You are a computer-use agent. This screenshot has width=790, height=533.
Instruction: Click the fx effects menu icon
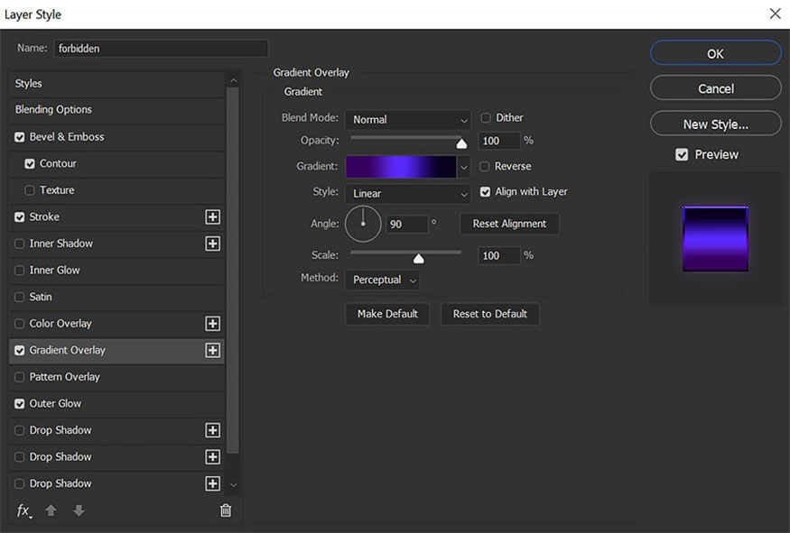(x=23, y=510)
